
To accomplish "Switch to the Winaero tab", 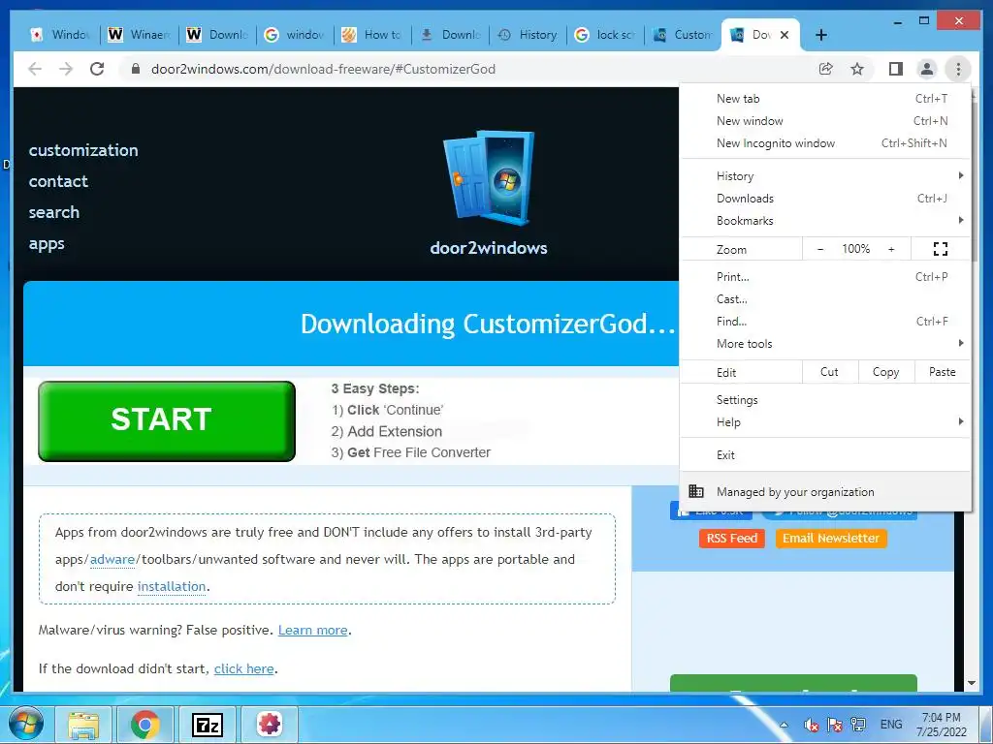I will click(140, 35).
